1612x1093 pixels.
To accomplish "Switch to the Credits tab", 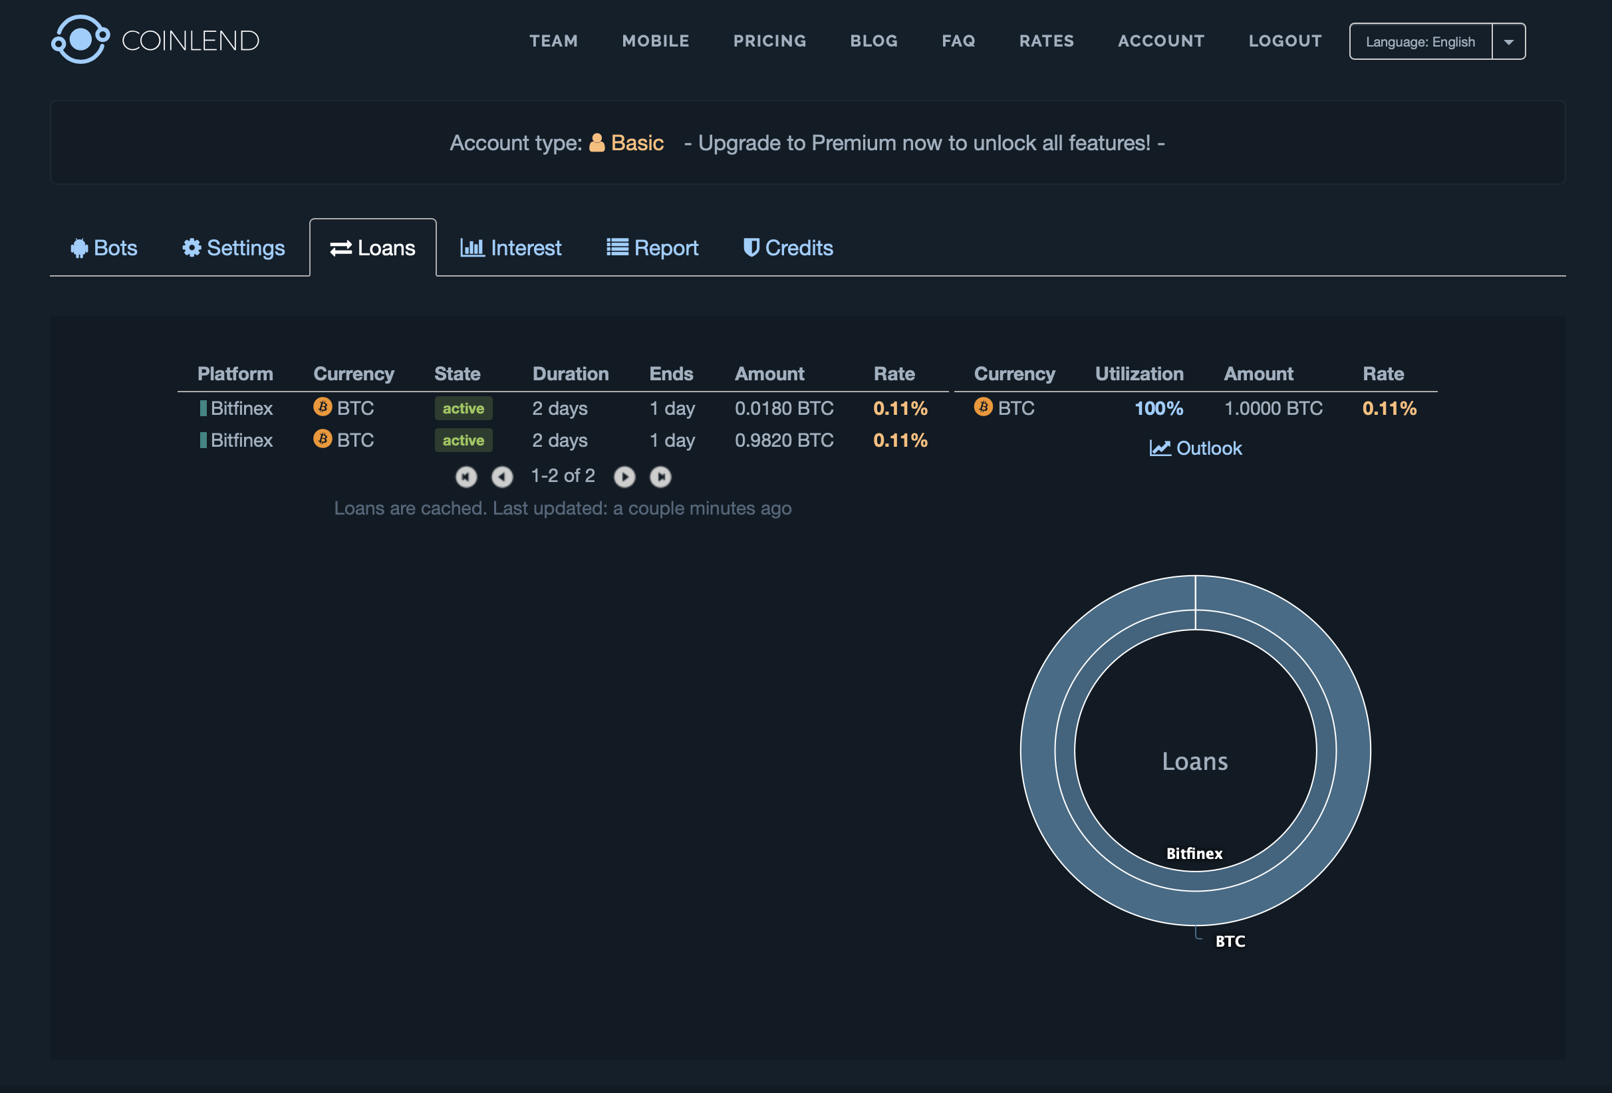I will pyautogui.click(x=789, y=247).
